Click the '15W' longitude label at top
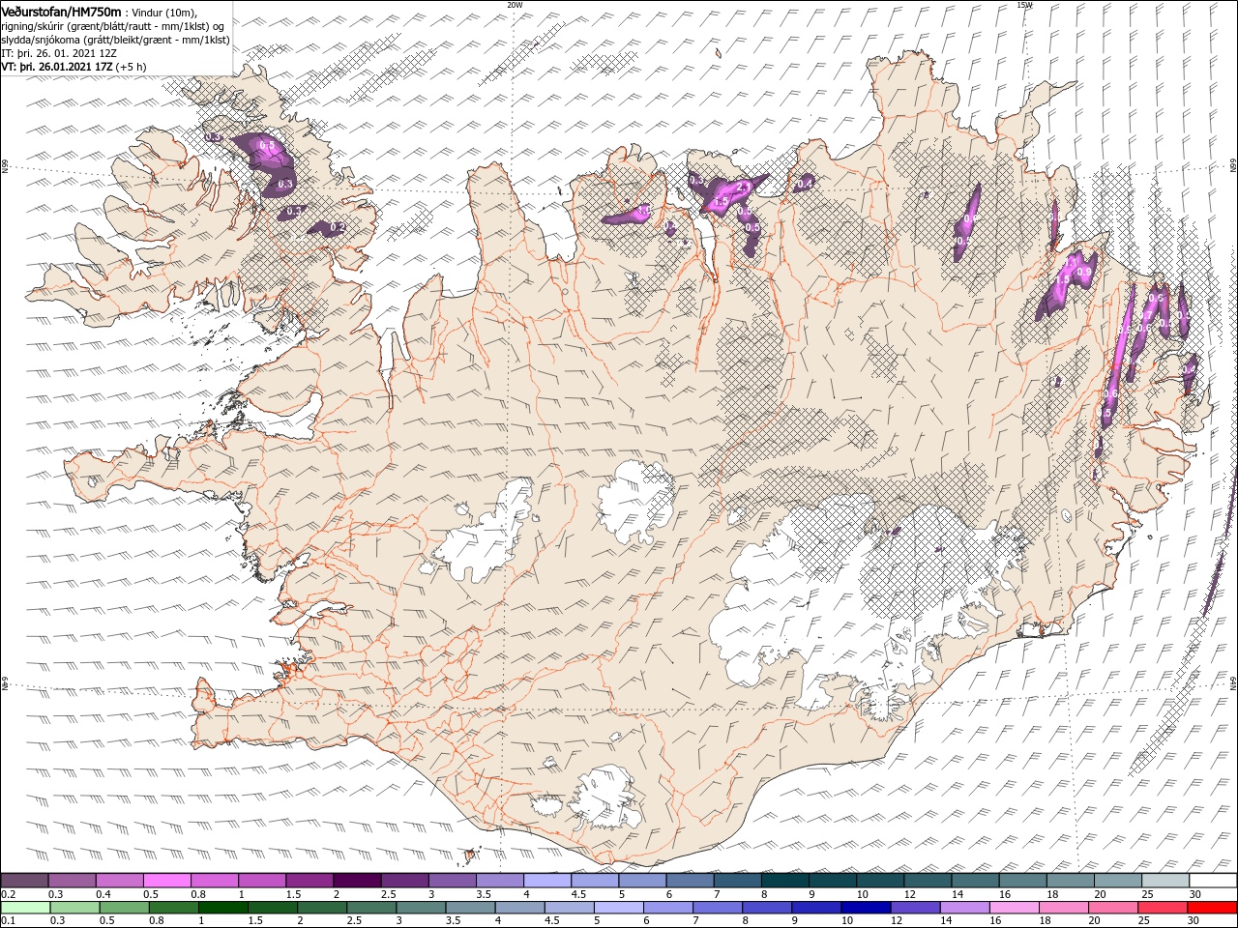Screen dimensions: 1238x928 (x=1024, y=5)
